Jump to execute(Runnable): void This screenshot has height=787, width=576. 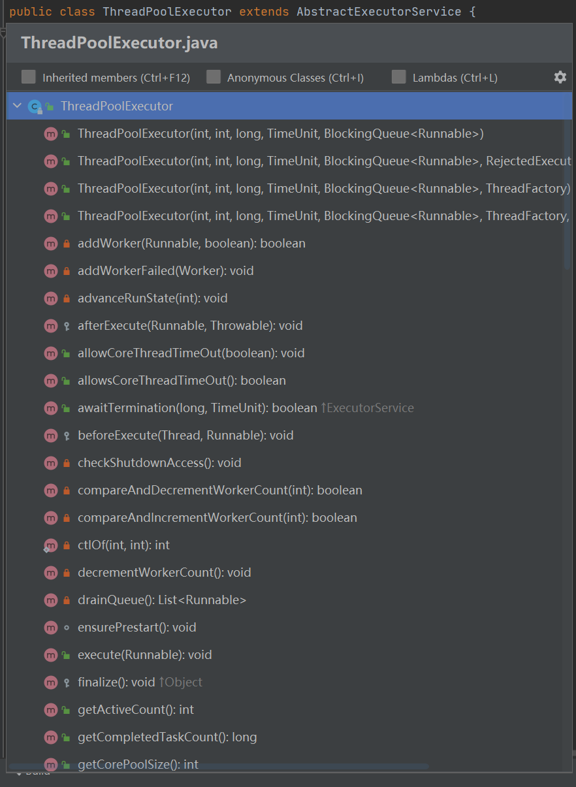coord(144,654)
